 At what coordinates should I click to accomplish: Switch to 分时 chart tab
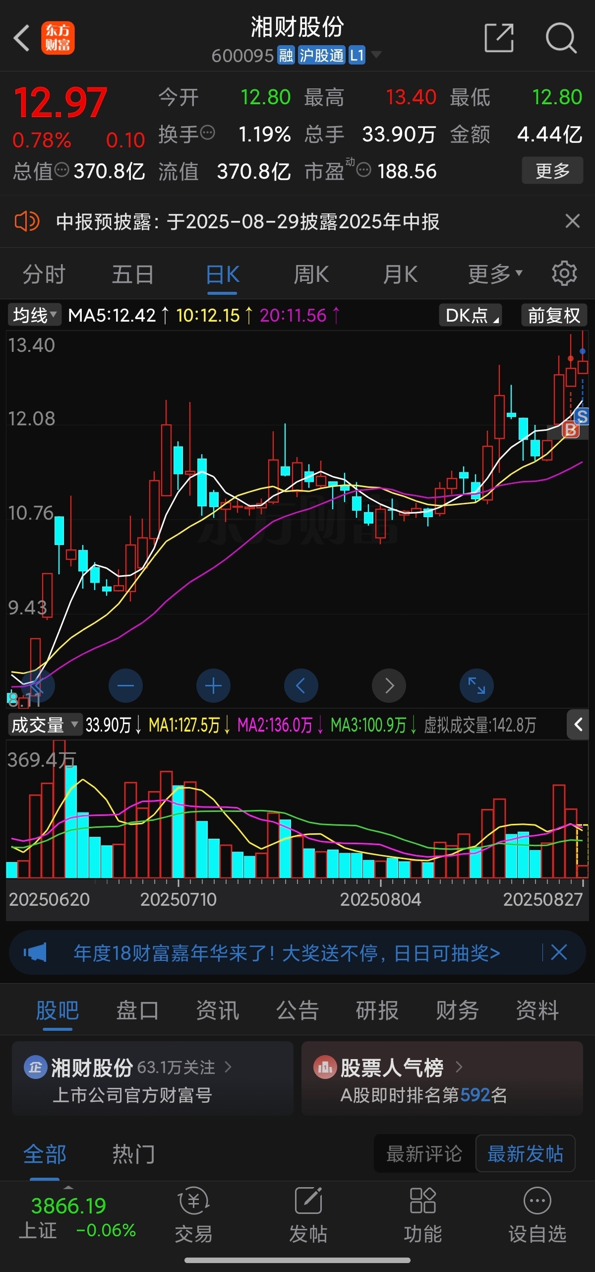coord(44,274)
